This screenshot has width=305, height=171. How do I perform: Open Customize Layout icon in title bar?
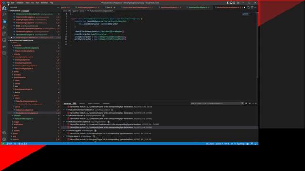tap(238, 3)
